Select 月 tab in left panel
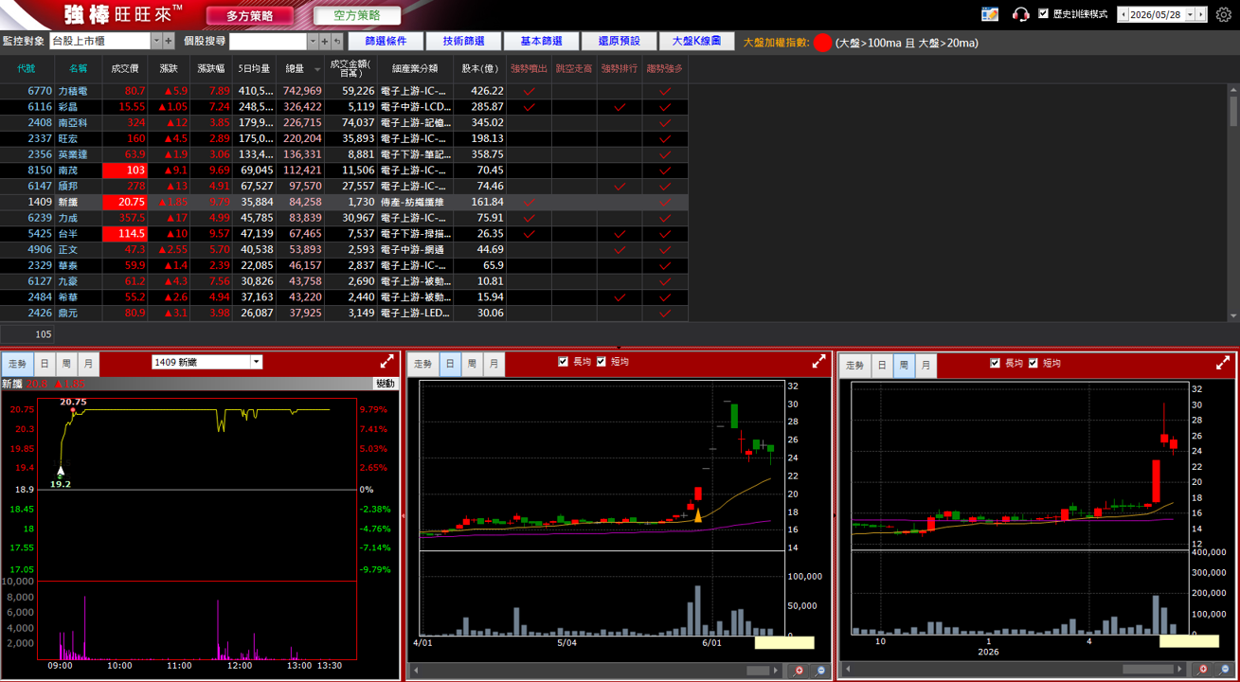The height and width of the screenshot is (682, 1240). point(88,364)
